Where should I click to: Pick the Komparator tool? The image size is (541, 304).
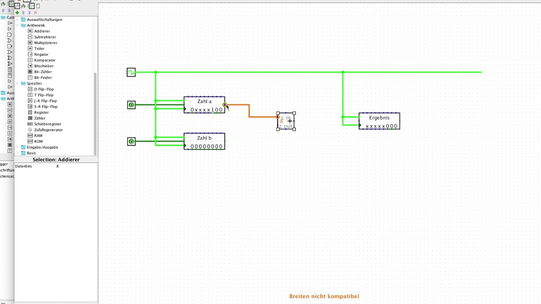pos(41,60)
